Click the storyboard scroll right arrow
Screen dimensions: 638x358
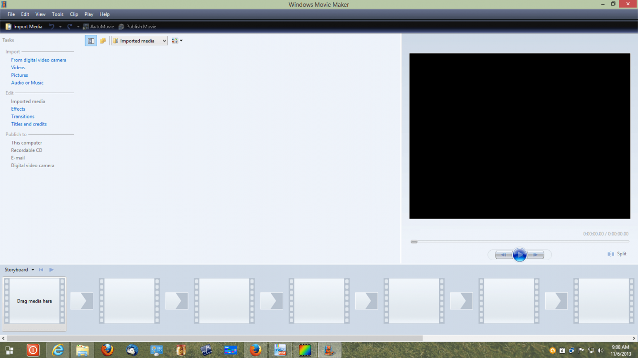point(634,338)
